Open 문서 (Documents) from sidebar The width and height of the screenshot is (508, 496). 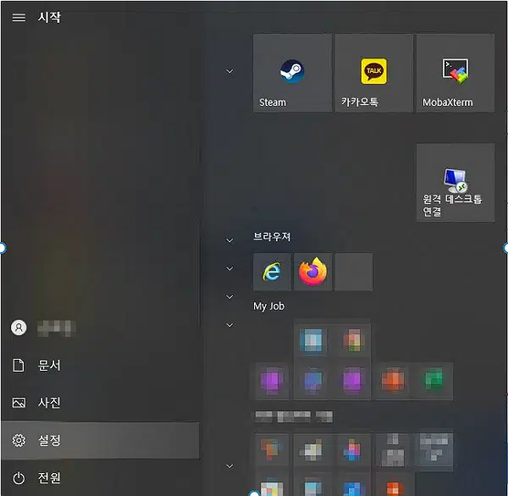(x=101, y=366)
